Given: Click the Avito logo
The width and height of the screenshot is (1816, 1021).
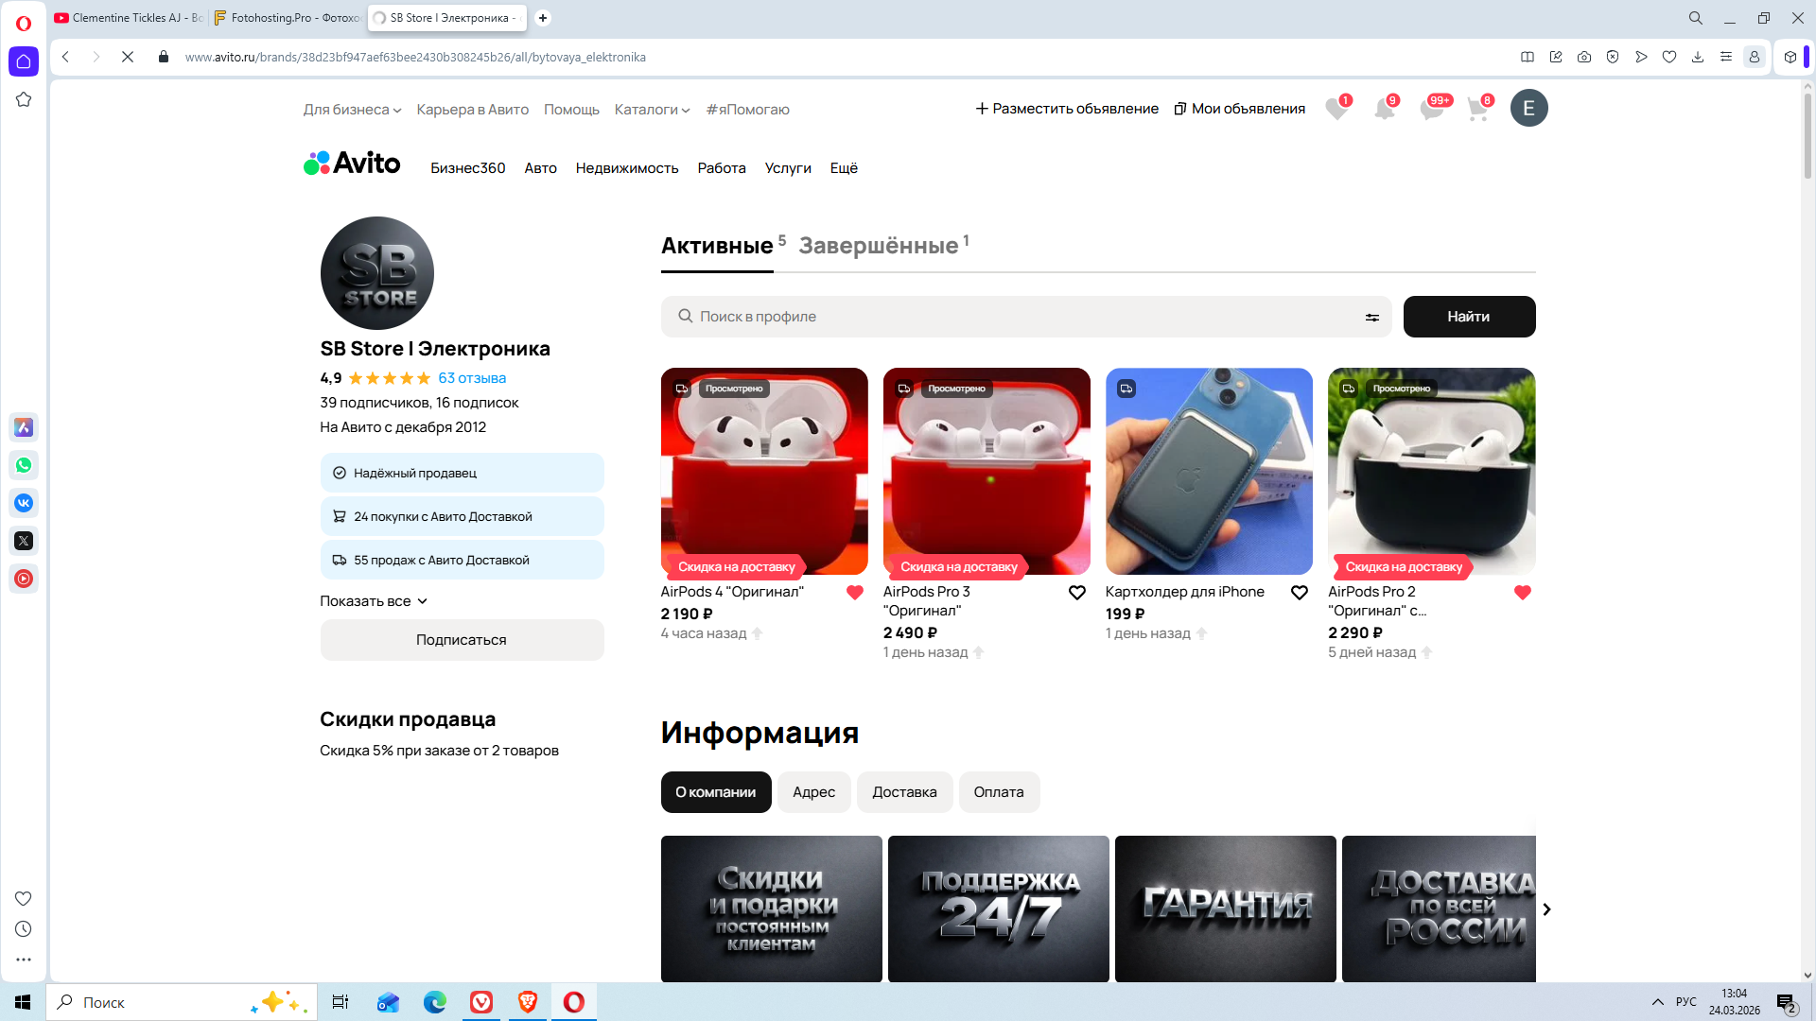Looking at the screenshot, I should pos(352,164).
